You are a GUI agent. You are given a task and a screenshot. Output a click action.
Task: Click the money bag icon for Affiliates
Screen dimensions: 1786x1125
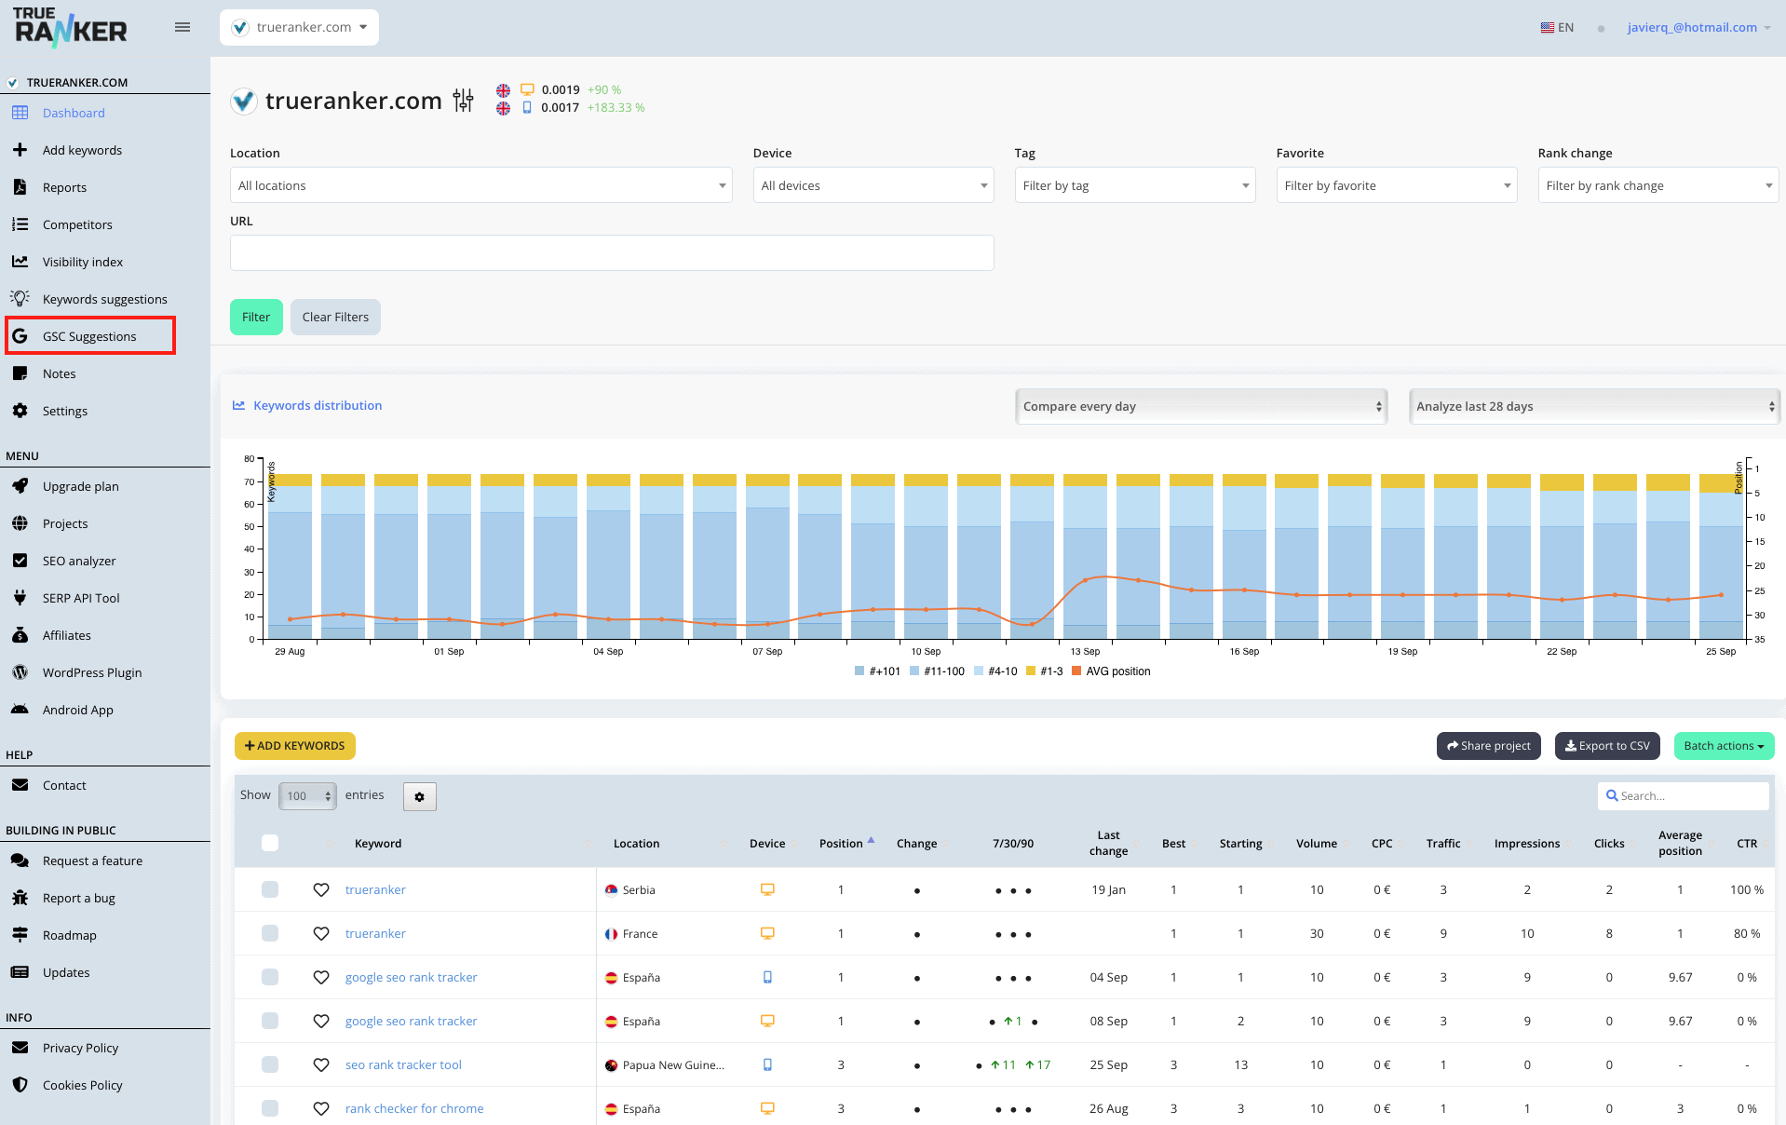20,635
